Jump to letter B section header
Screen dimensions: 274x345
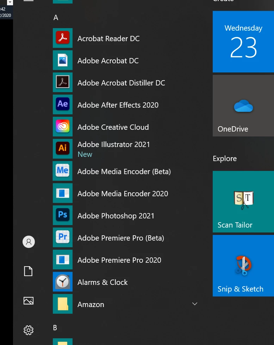coord(55,328)
